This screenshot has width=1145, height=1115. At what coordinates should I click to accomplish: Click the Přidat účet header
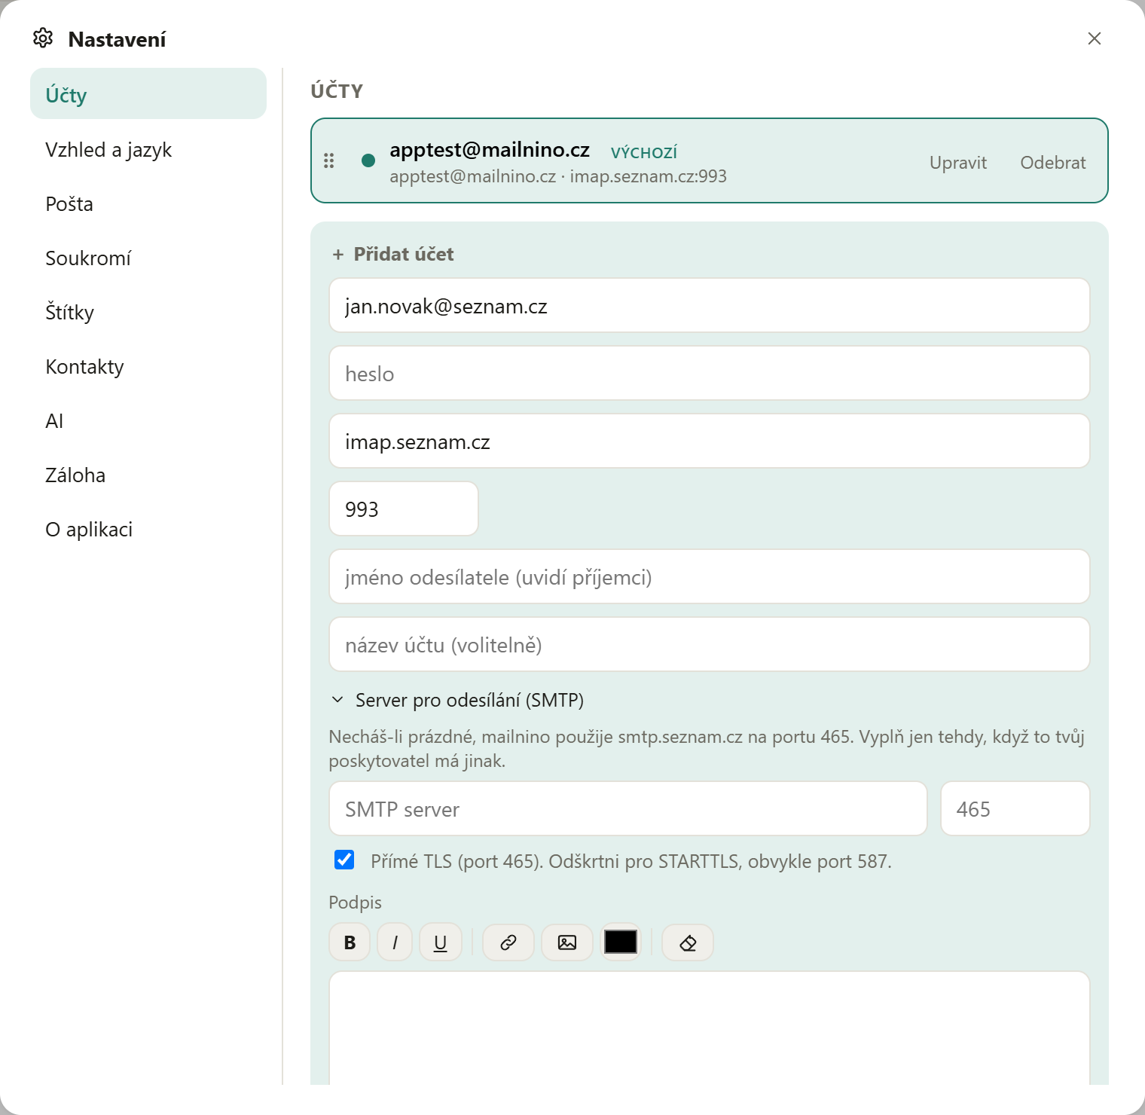tap(393, 254)
